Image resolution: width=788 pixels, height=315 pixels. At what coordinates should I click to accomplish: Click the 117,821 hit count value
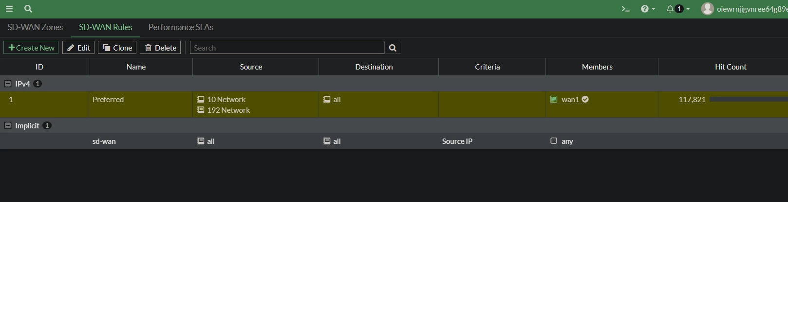coord(692,100)
